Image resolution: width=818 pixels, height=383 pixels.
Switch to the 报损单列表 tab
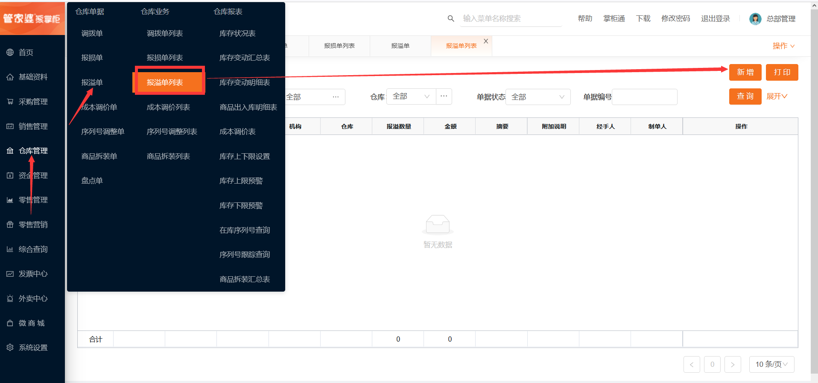[x=339, y=46]
